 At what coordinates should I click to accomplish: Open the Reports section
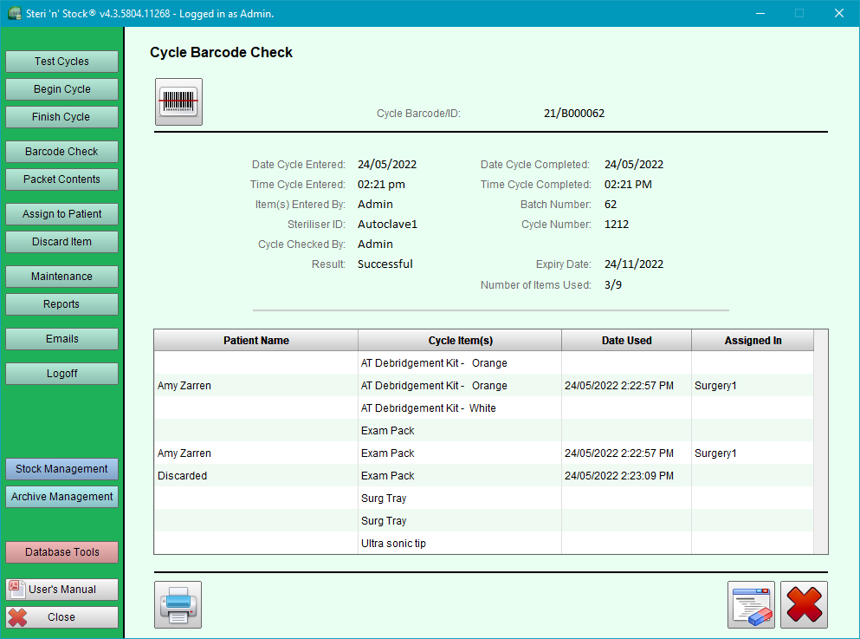pyautogui.click(x=62, y=304)
